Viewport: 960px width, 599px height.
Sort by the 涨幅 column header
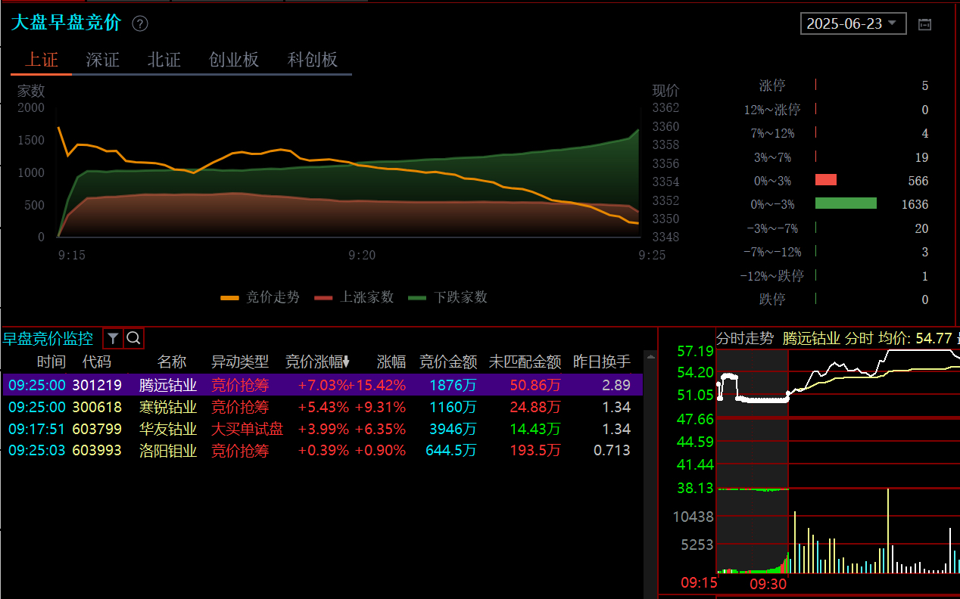coord(391,362)
